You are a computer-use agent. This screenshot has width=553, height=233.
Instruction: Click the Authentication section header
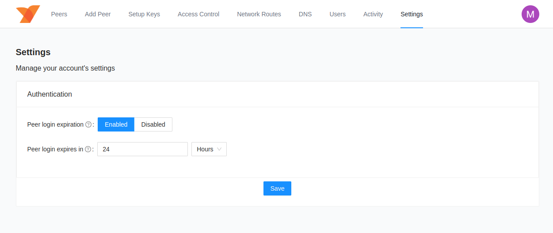(x=50, y=94)
